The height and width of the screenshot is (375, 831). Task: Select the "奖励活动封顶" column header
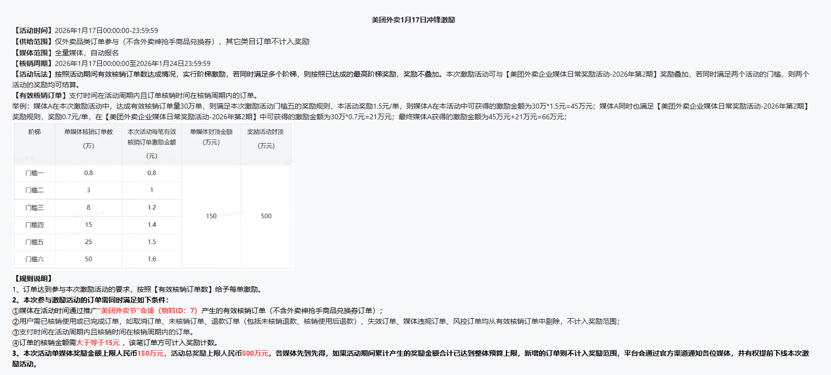click(x=266, y=132)
